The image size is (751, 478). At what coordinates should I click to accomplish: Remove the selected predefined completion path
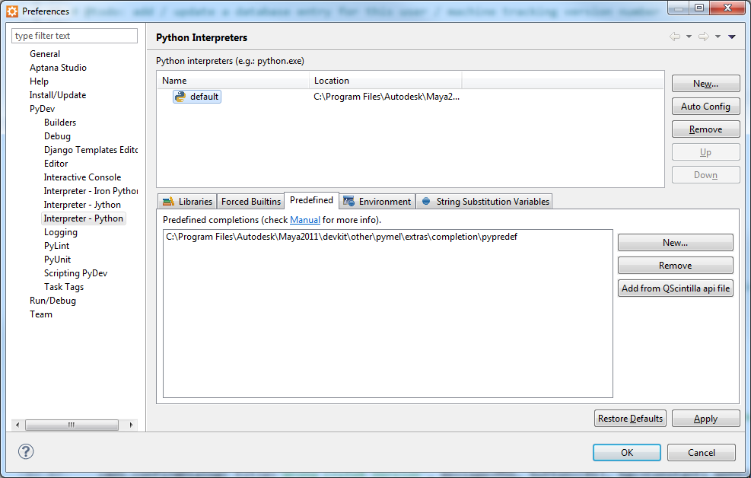[x=676, y=266]
